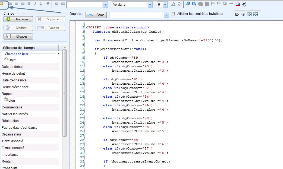The width and height of the screenshot is (283, 169).
Task: Insert a table from the toolbar
Action: click(x=225, y=4)
